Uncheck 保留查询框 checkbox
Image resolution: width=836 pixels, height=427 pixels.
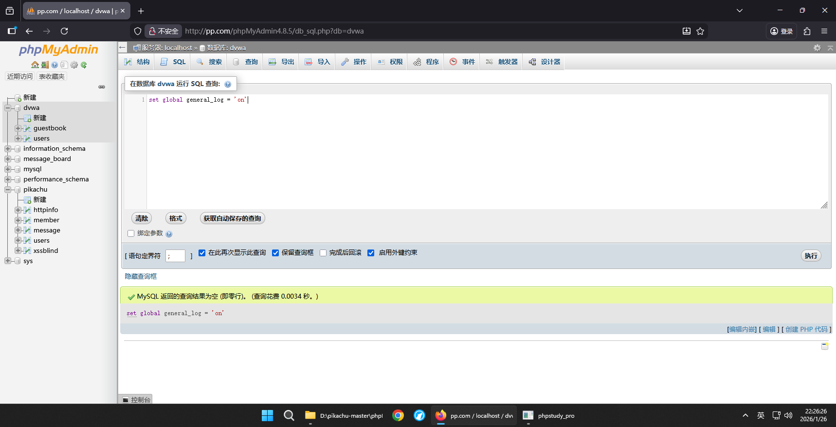click(x=275, y=253)
